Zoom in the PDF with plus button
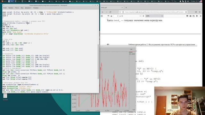The image size is (205, 115). tap(143, 16)
